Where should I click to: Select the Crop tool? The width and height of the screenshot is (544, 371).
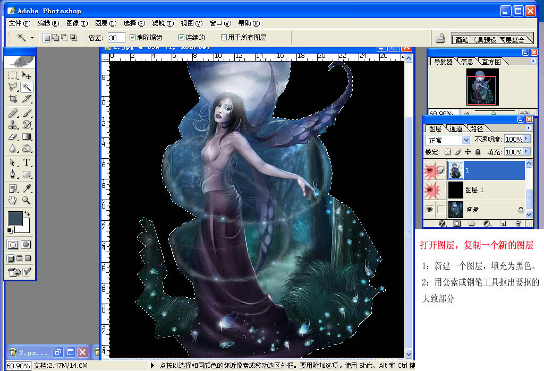click(13, 99)
